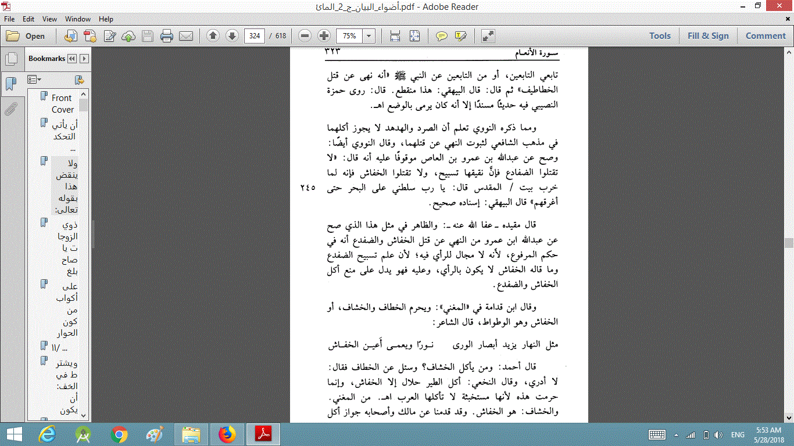The image size is (794, 446).
Task: Click the bookmarks panel right arrow button
Action: coord(84,59)
